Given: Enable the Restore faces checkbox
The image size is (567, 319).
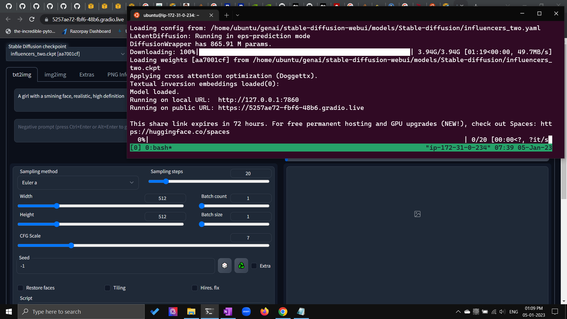Looking at the screenshot, I should (20, 288).
